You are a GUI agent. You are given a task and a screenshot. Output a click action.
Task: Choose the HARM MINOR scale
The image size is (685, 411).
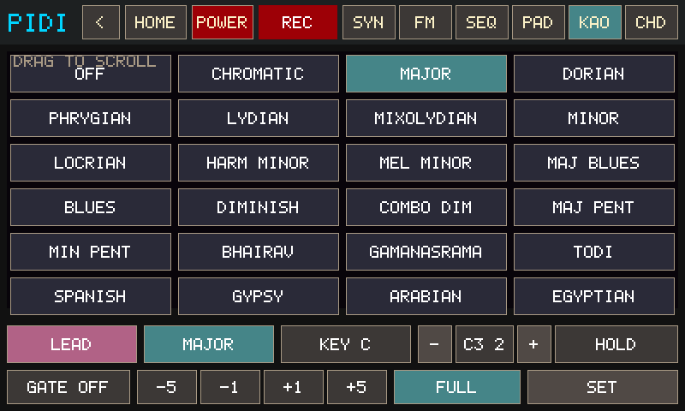[259, 163]
